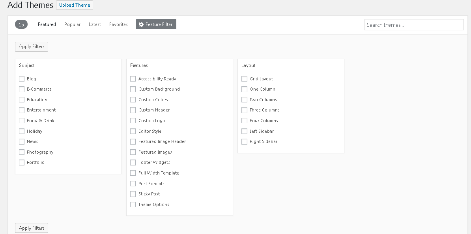This screenshot has width=471, height=234.
Task: View your Favorites themes
Action: pos(118,24)
